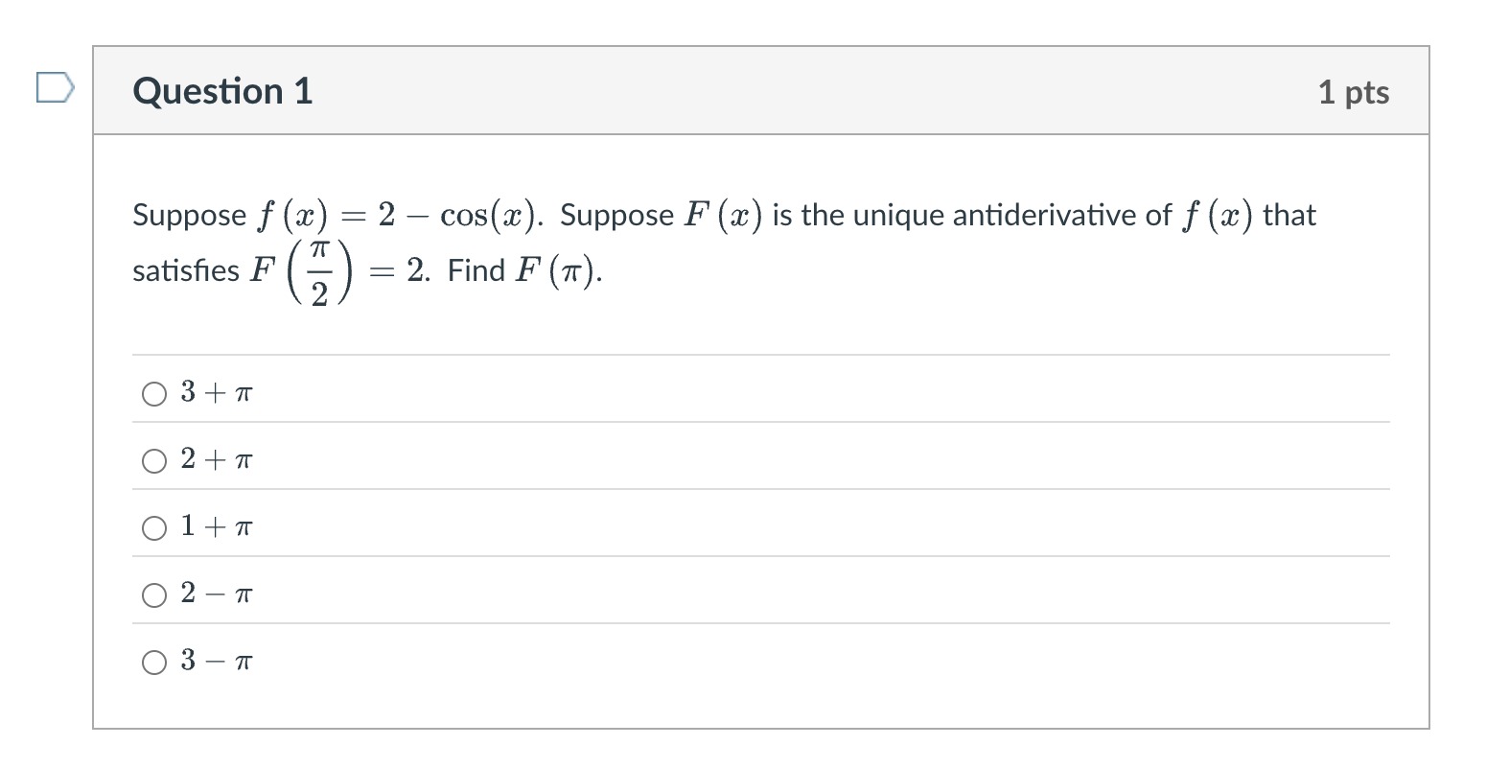Viewport: 1486px width, 769px height.
Task: Click the "2 + π" answer label text
Action: [x=217, y=459]
